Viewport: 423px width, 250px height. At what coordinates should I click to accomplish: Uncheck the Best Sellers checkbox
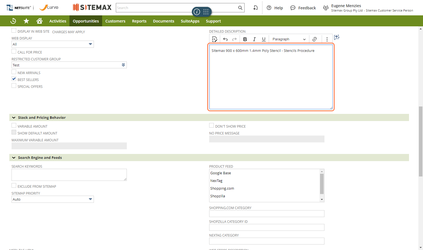14,79
